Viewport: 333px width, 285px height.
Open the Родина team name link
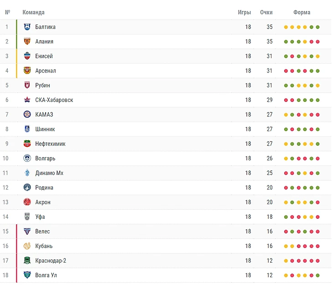(x=44, y=188)
